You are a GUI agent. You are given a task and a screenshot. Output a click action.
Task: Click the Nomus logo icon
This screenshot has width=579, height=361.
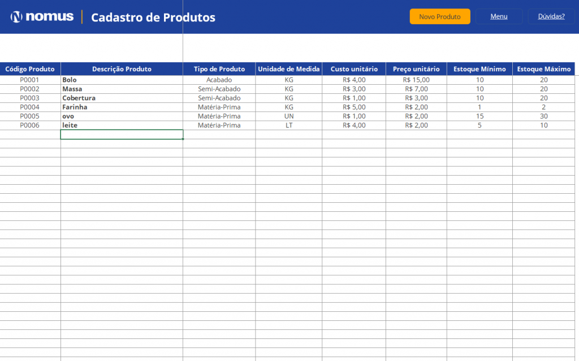(x=17, y=17)
